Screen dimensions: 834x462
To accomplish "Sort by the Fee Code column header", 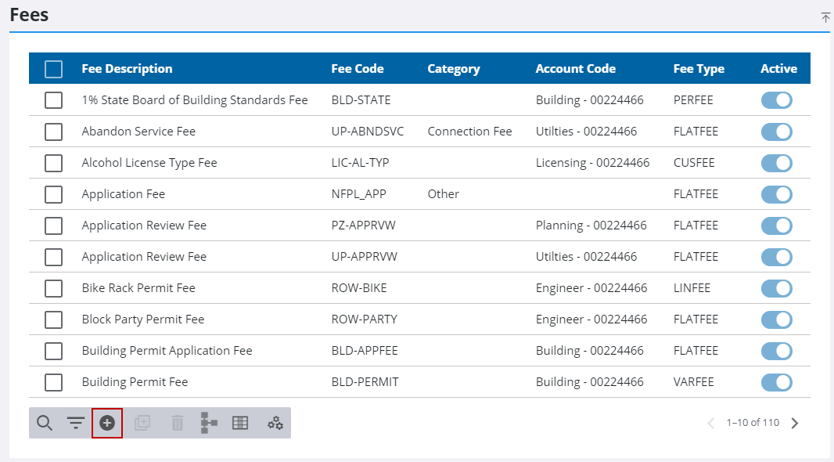I will pos(358,69).
